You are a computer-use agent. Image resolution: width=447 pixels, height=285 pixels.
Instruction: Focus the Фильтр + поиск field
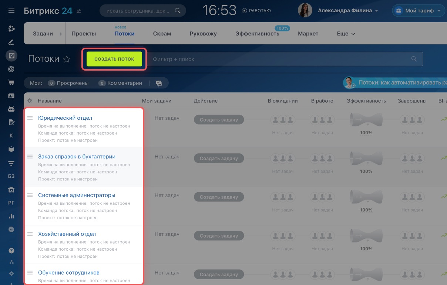(285, 59)
